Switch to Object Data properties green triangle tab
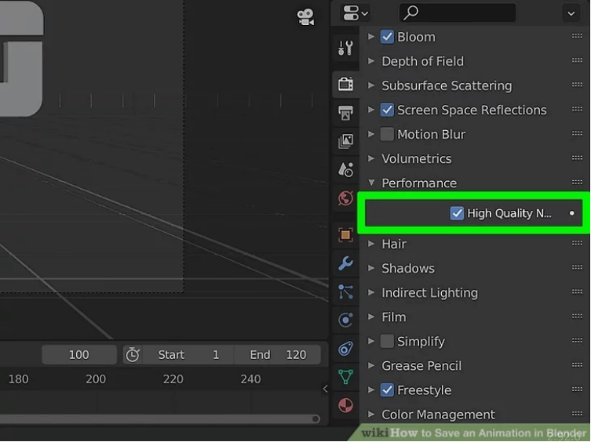 (345, 377)
